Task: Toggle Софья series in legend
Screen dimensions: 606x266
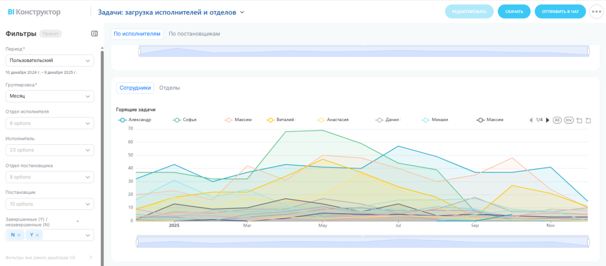Action: point(185,119)
